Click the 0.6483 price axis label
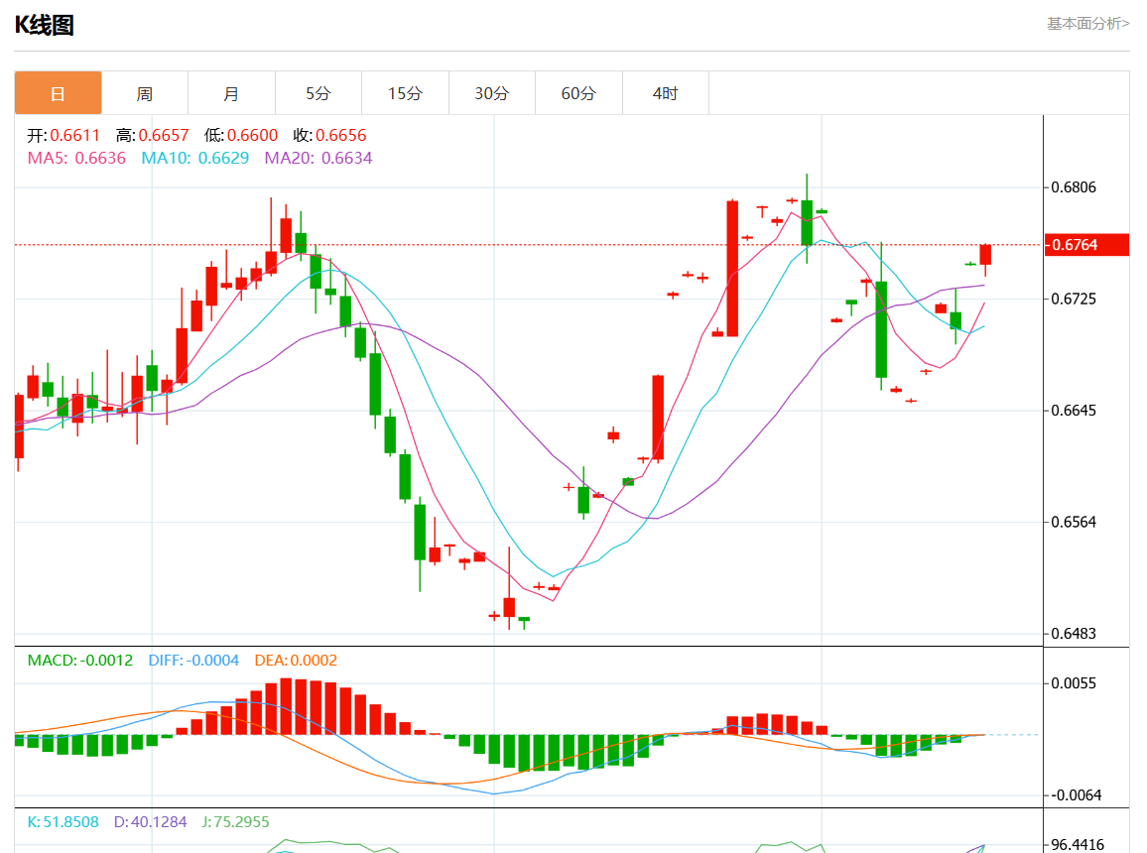1147x853 pixels. pos(1074,634)
